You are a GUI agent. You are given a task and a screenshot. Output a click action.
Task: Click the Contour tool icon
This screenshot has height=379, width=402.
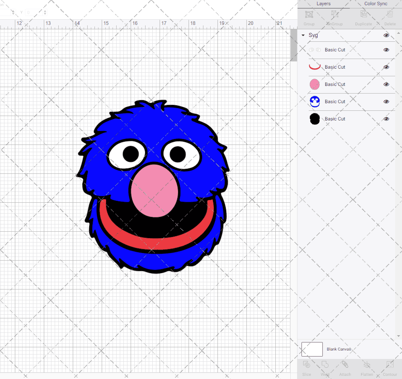[390, 365]
